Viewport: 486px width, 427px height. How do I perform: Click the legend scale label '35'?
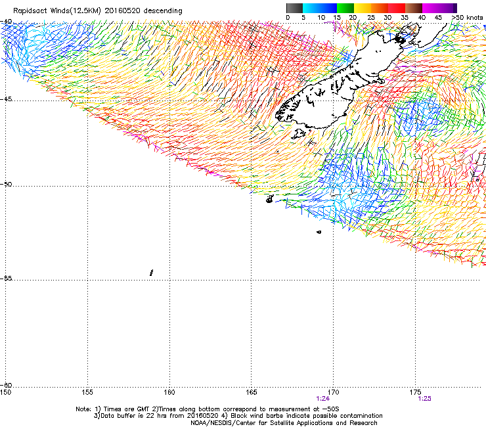405,18
